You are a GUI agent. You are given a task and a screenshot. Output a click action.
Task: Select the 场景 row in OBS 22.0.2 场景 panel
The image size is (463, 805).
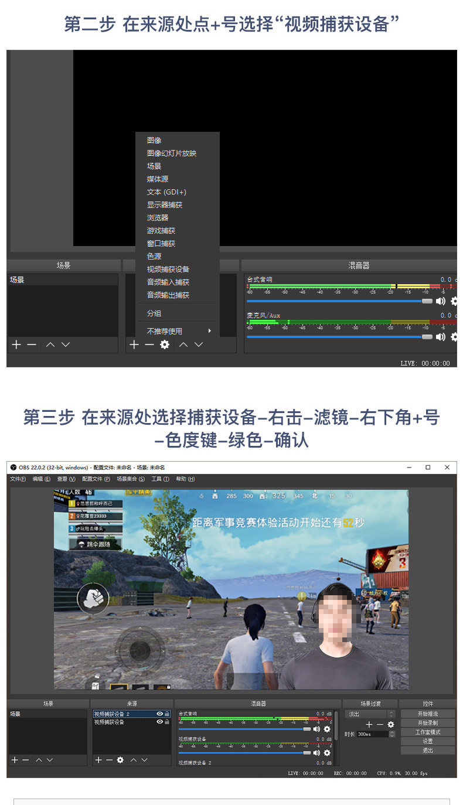point(47,714)
